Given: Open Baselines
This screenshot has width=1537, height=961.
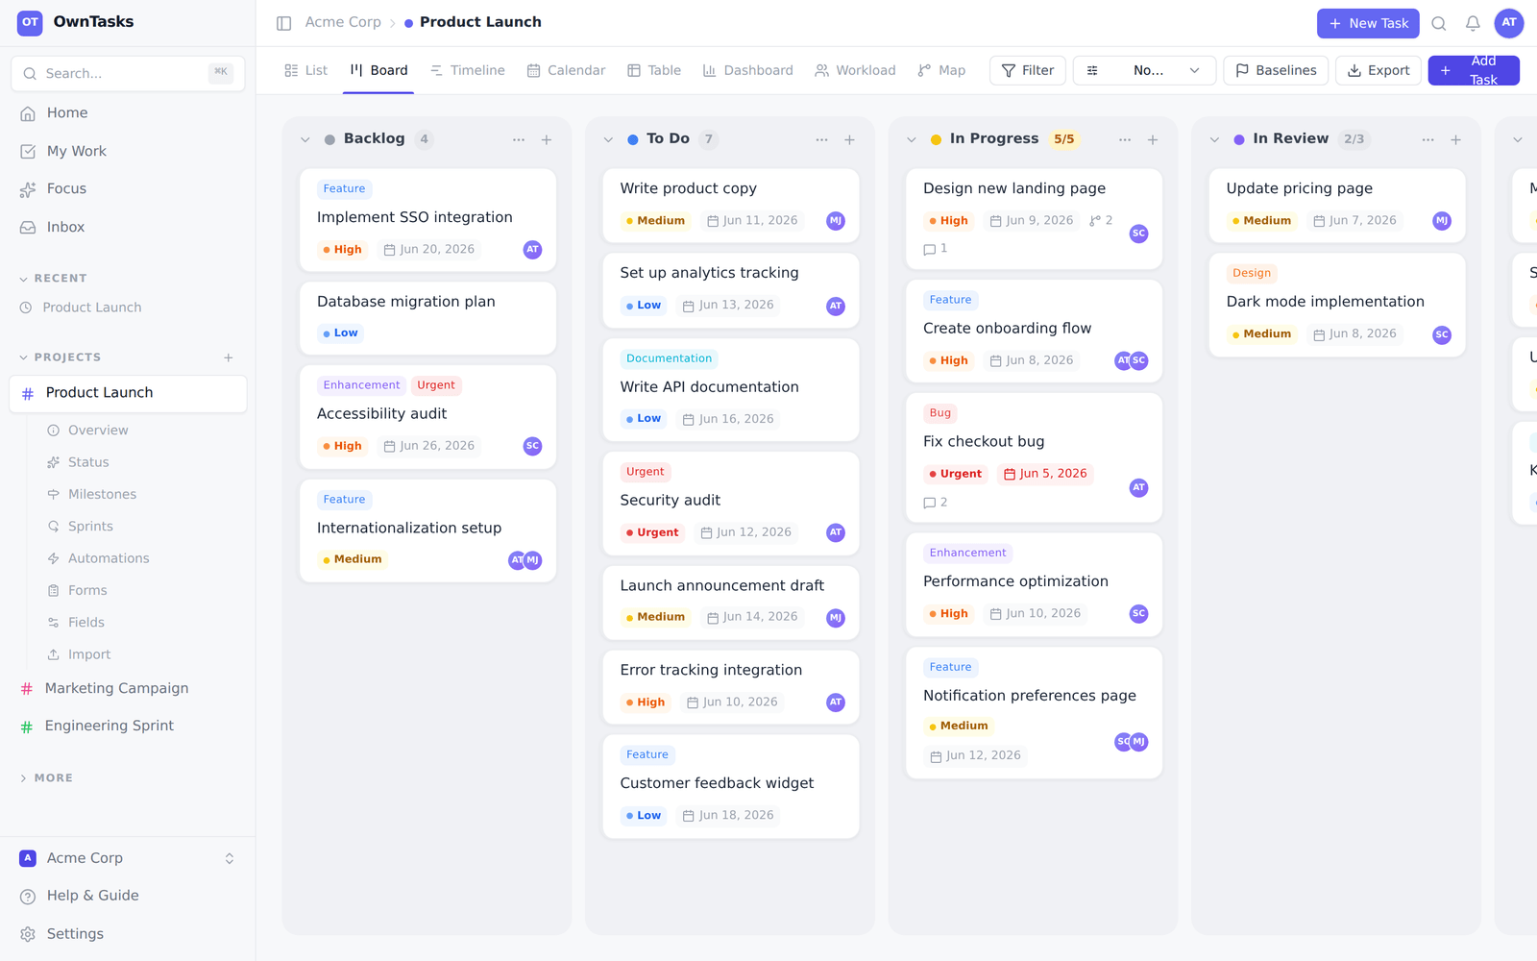Looking at the screenshot, I should (1276, 70).
